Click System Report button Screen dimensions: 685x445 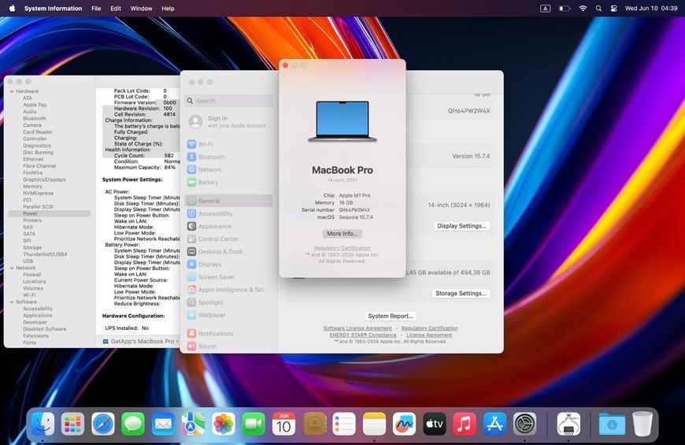[x=390, y=316]
